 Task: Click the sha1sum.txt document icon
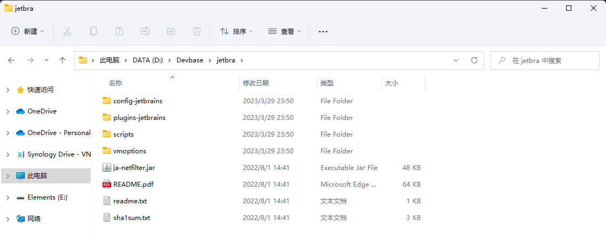107,217
